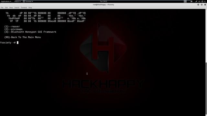Open the Applications menu in top panel
Screen dimensions: 207x116
point(6,1)
